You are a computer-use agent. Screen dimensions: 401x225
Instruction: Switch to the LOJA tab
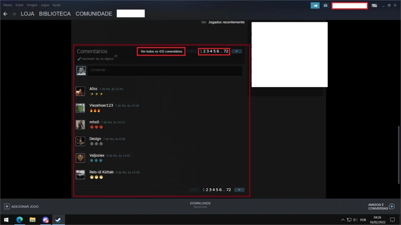coord(27,14)
